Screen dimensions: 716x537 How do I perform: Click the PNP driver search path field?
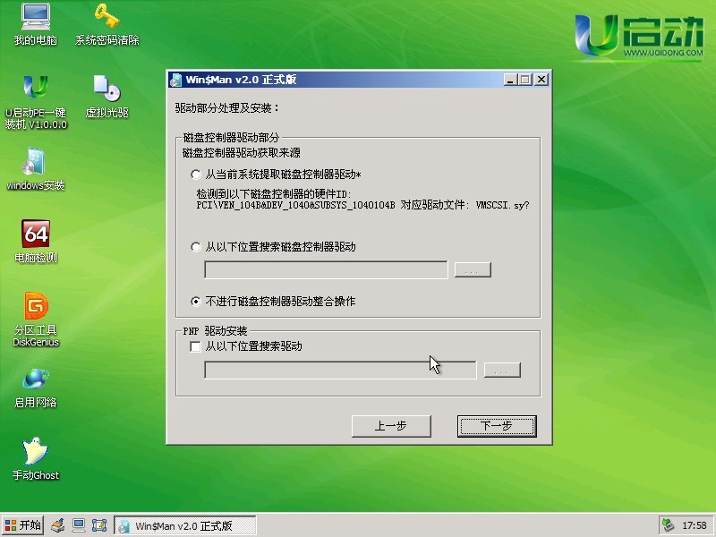click(x=340, y=370)
